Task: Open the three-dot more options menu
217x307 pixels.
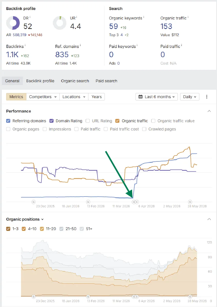Action: click(x=207, y=97)
